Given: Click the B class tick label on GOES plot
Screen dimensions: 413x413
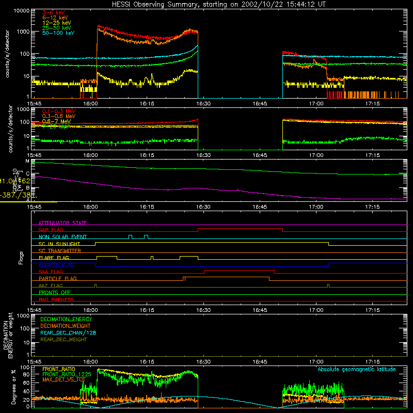Looking at the screenshot, I should pyautogui.click(x=28, y=188).
